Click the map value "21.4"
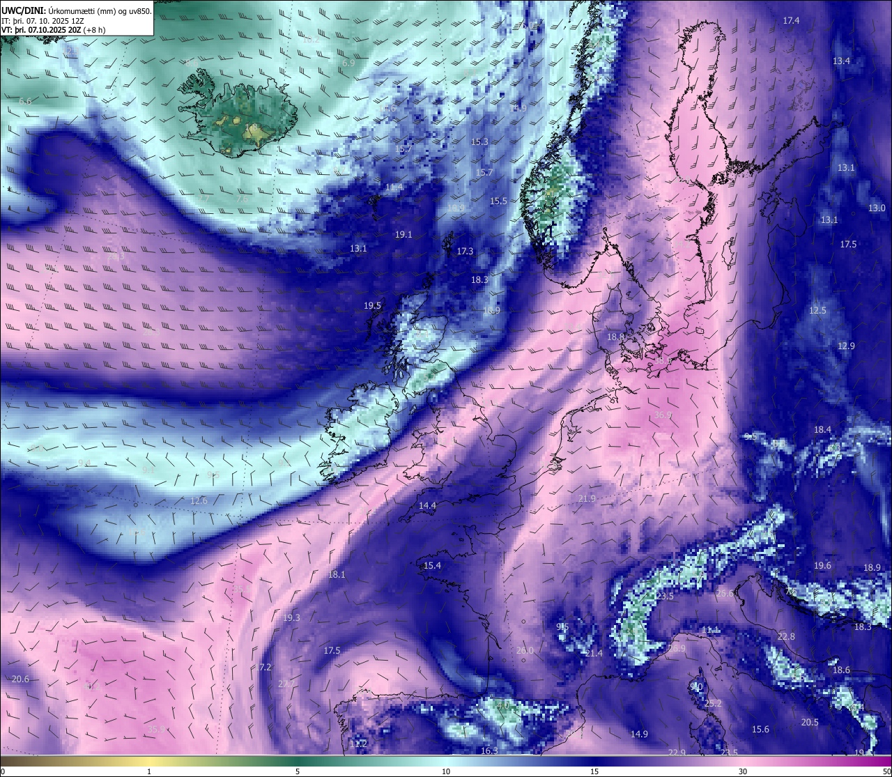This screenshot has height=777, width=892. tap(594, 654)
